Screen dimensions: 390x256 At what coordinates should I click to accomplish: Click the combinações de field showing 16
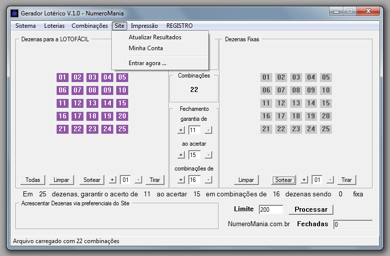coord(194,179)
